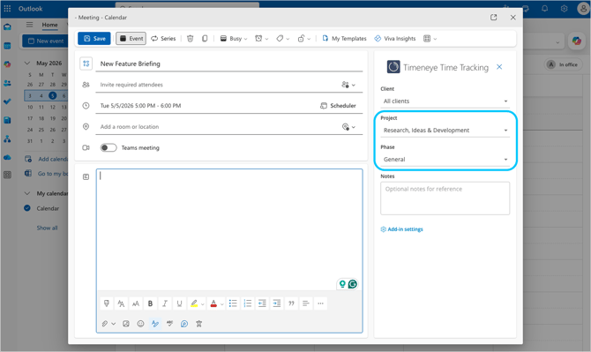
Task: Open the emoji picker
Action: pyautogui.click(x=140, y=324)
